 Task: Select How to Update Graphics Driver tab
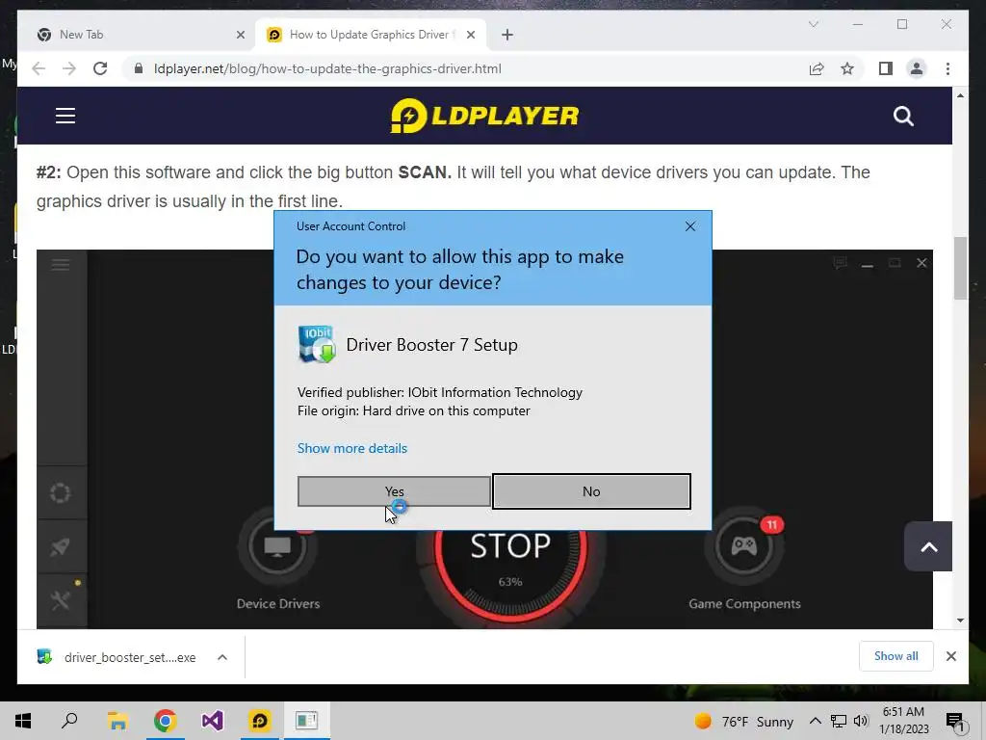tap(369, 35)
